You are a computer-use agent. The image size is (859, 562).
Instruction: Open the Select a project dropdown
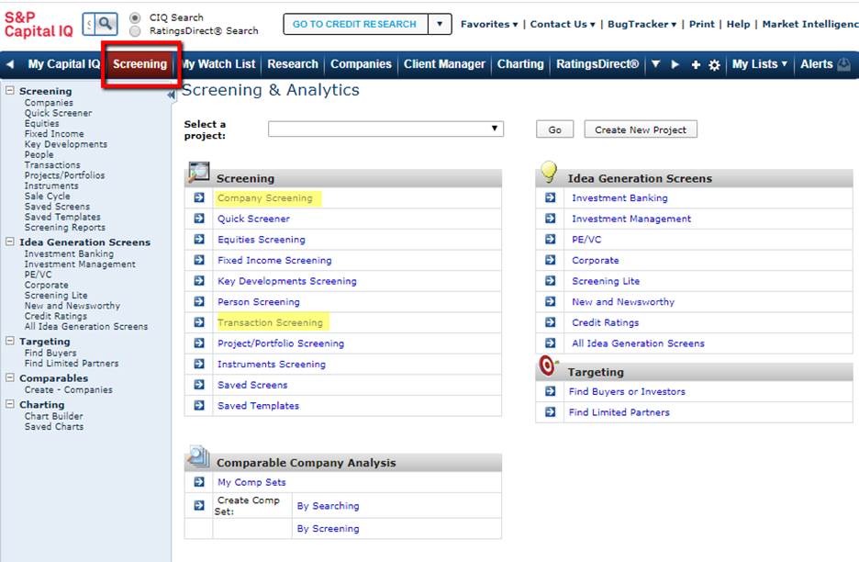click(385, 129)
